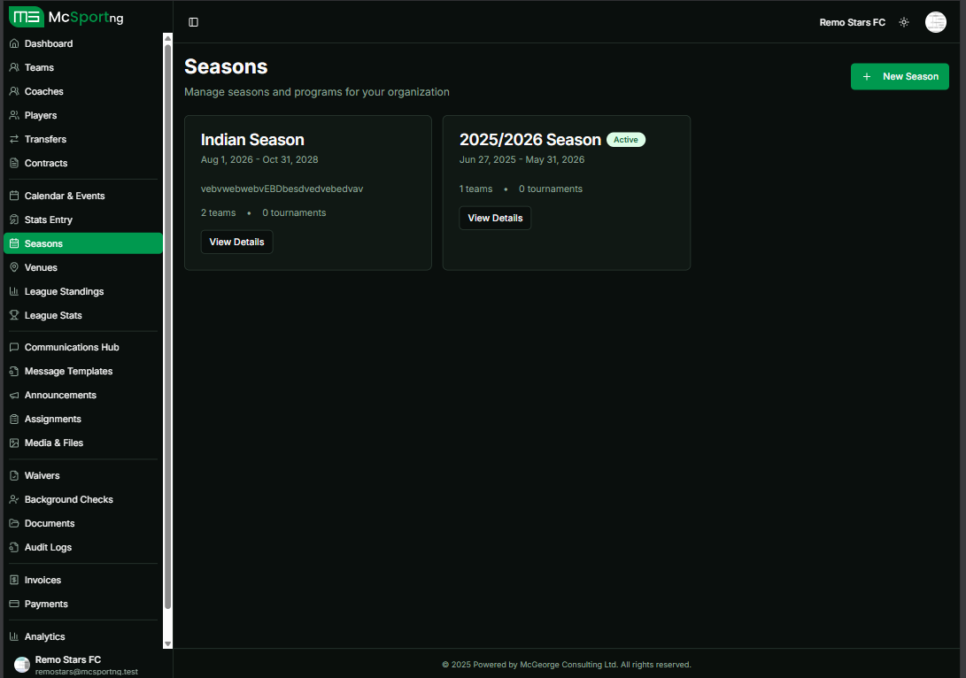View Details of 2025/2026 Season
The image size is (966, 678).
[495, 218]
